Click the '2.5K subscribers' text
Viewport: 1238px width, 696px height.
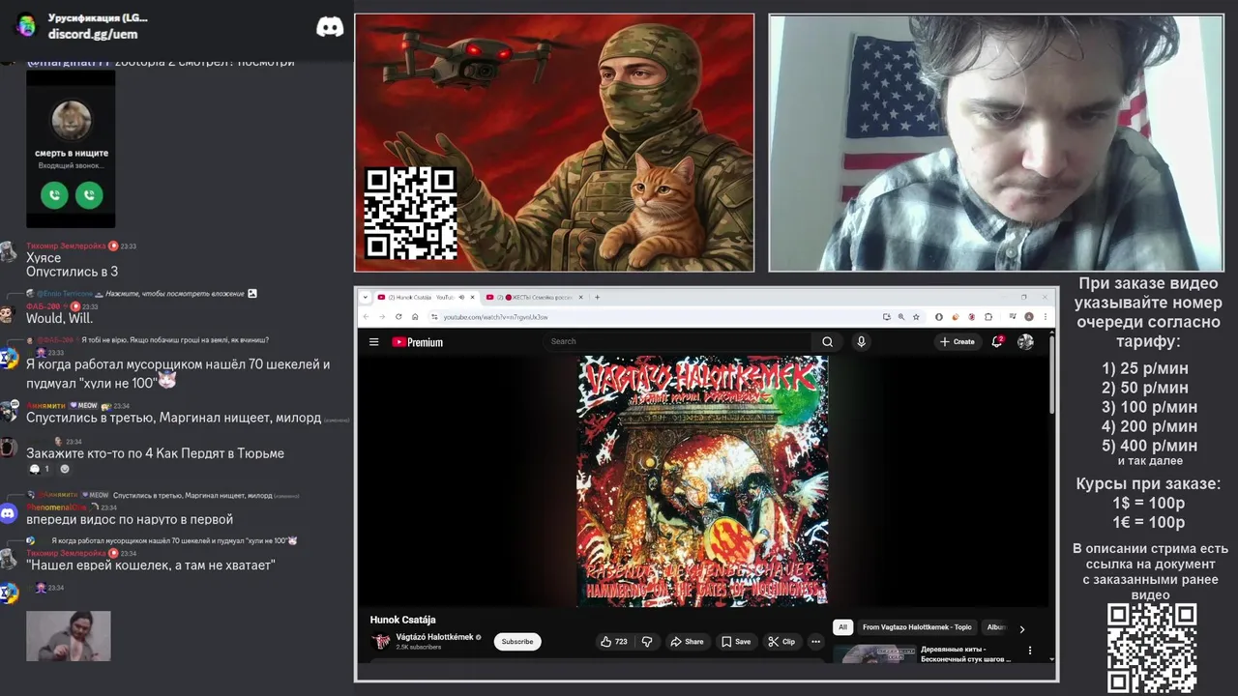pos(419,648)
